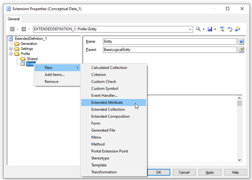Click inside the Name input field

tap(169, 41)
